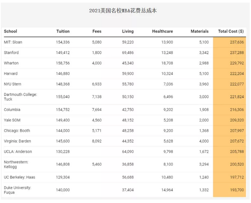Click UC Berkeley Haas materials value 1,240
Viewport: 251px width, 203px height.
pyautogui.click(x=204, y=177)
